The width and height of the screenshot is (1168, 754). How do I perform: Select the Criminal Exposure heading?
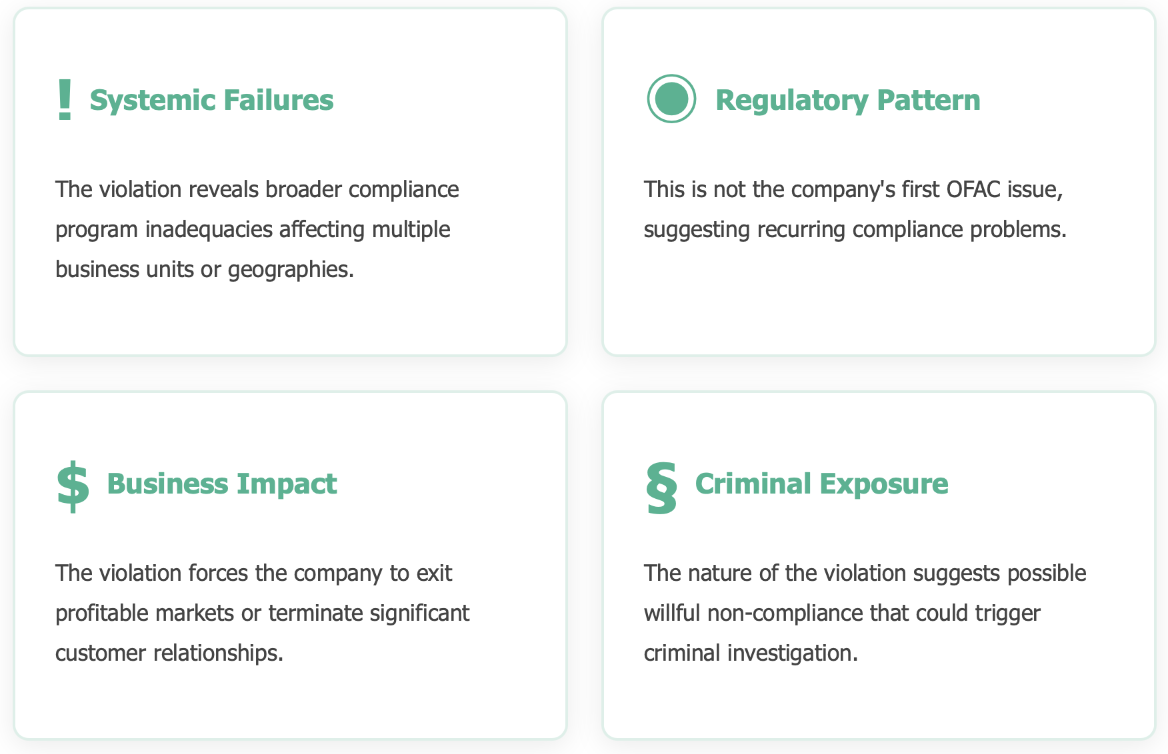[821, 484]
